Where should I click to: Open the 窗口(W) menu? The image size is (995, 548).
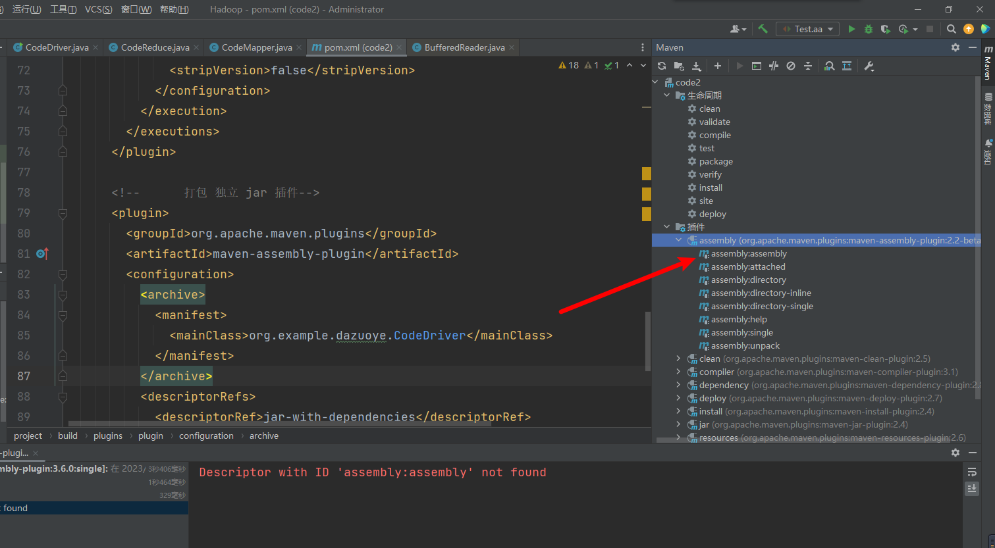click(137, 9)
